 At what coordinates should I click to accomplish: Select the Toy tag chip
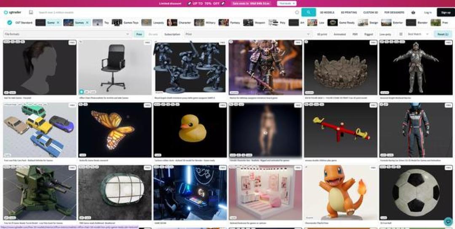pos(101,22)
